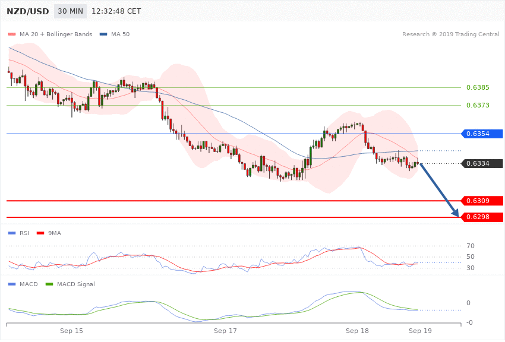Click the 0.6373 resistance level label
505x342 pixels.
pyautogui.click(x=478, y=105)
